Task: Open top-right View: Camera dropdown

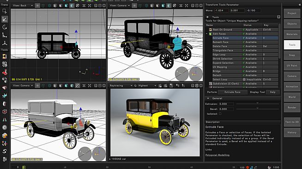Action: 120,6
